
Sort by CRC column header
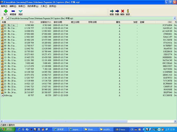[164, 22]
